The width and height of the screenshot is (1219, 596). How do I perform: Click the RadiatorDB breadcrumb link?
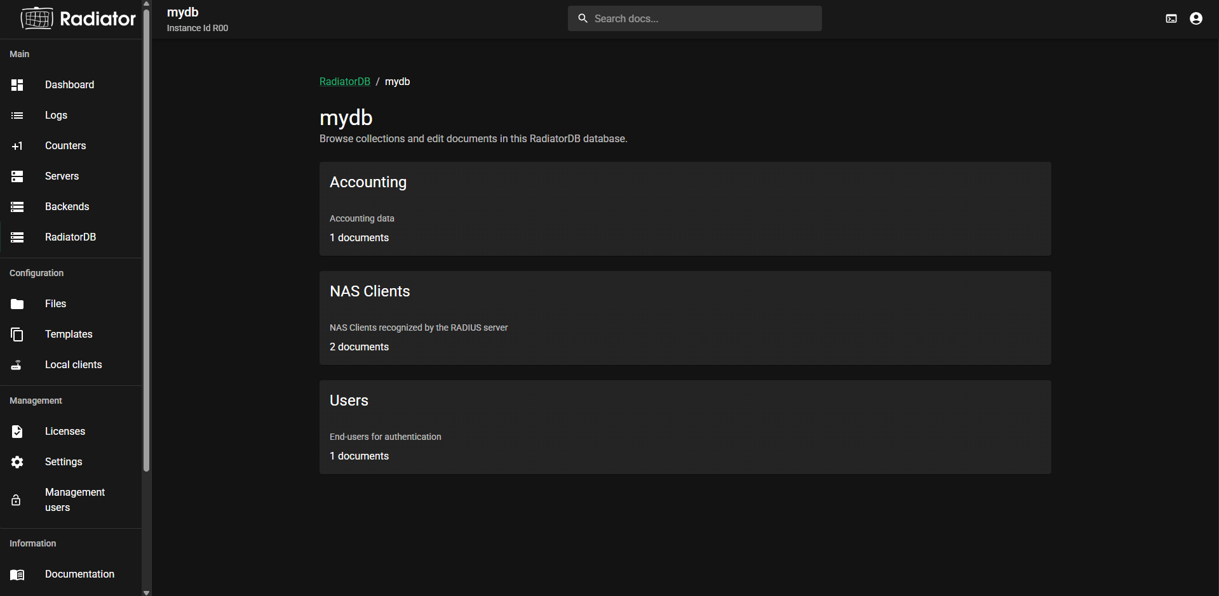click(344, 82)
